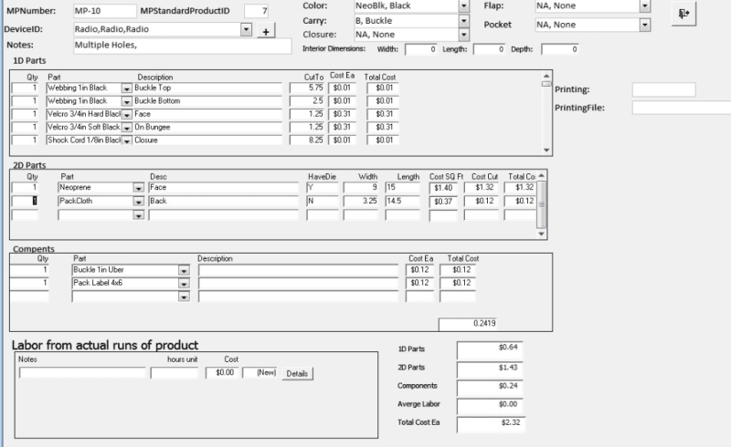Click the CutTo value 8.25

coord(307,140)
